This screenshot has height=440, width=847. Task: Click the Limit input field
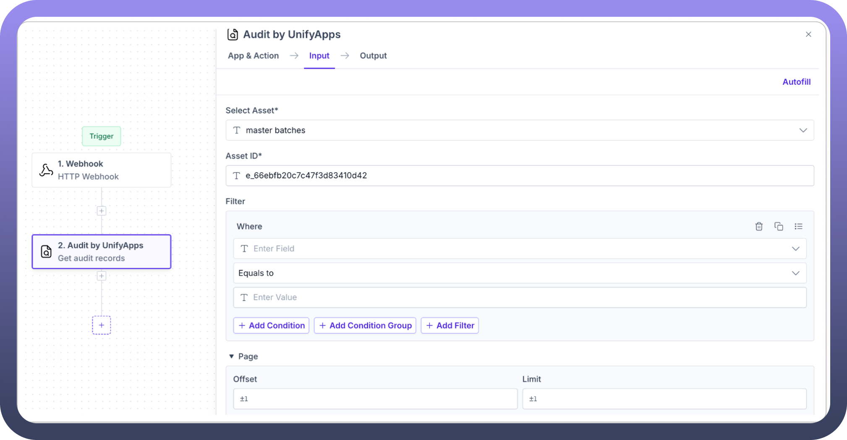click(x=664, y=399)
